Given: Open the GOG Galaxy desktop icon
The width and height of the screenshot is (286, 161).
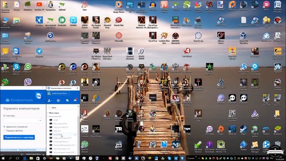Looking at the screenshot, I should [210, 130].
